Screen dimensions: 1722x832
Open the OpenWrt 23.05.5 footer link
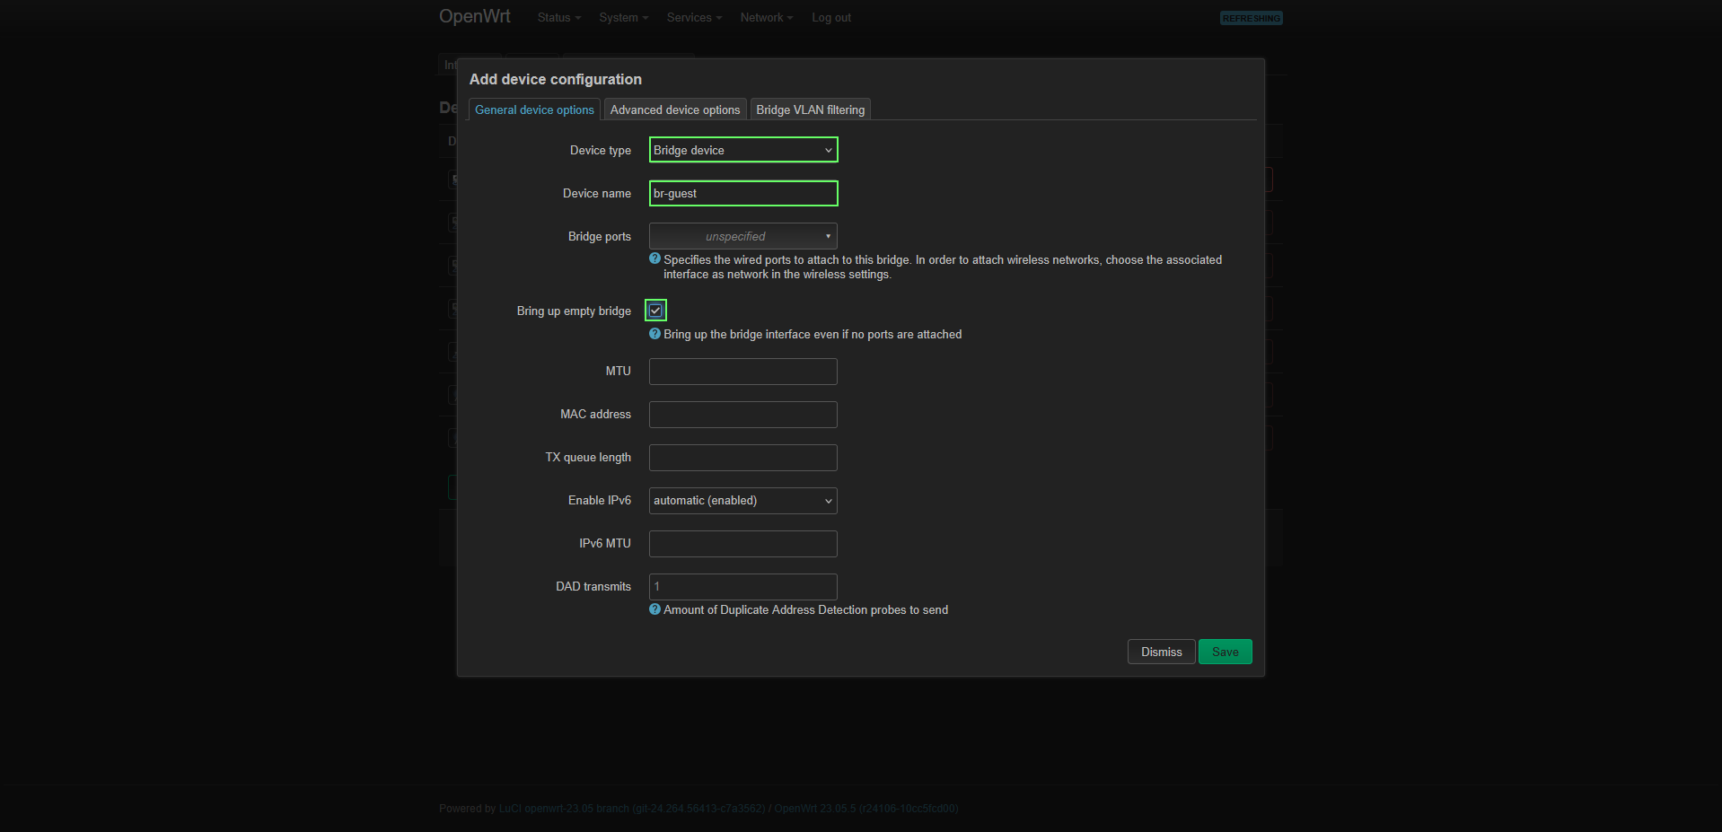click(866, 809)
